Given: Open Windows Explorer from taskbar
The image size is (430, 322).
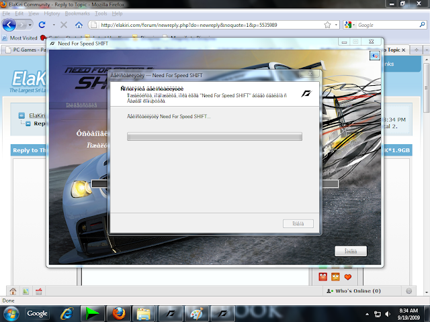Looking at the screenshot, I should (x=144, y=313).
